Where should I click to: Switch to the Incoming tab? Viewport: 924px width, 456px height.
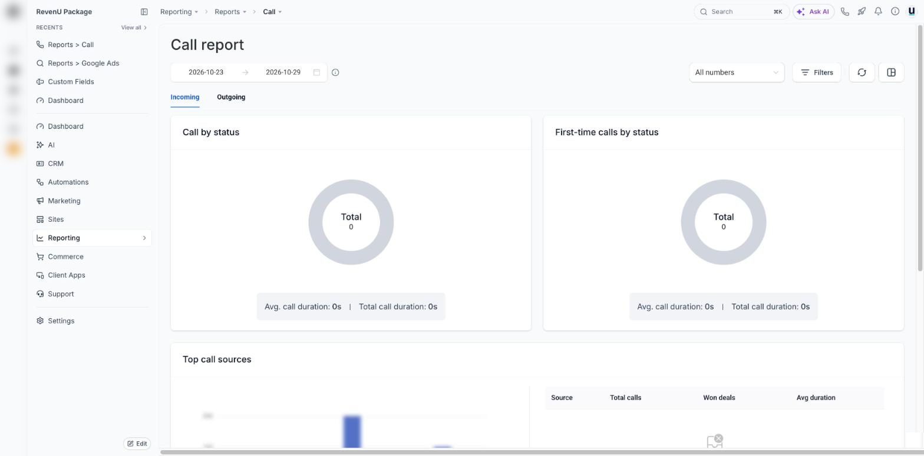(185, 98)
